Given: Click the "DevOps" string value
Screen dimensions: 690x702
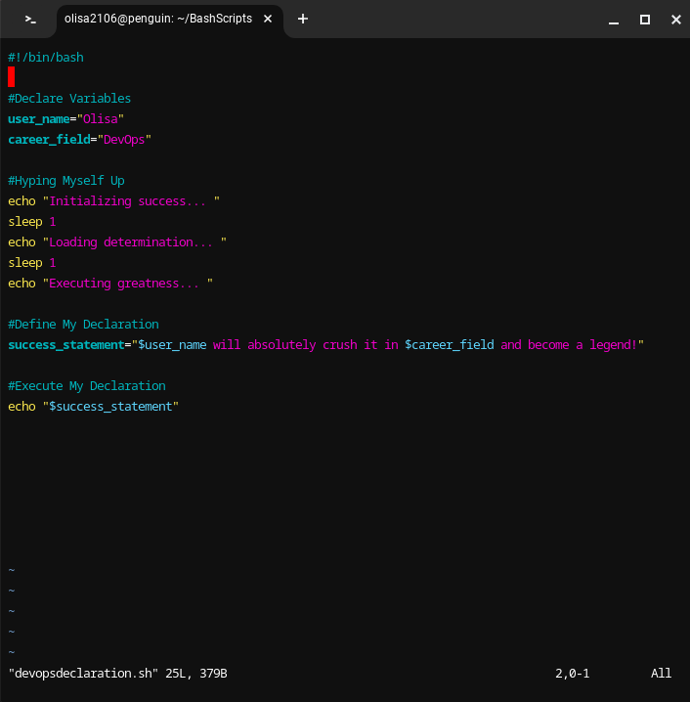Looking at the screenshot, I should click(x=124, y=140).
